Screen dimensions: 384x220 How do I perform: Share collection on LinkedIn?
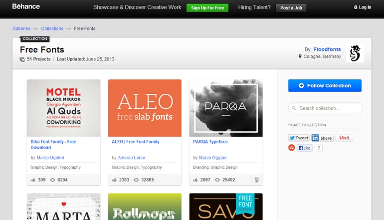coord(322,138)
